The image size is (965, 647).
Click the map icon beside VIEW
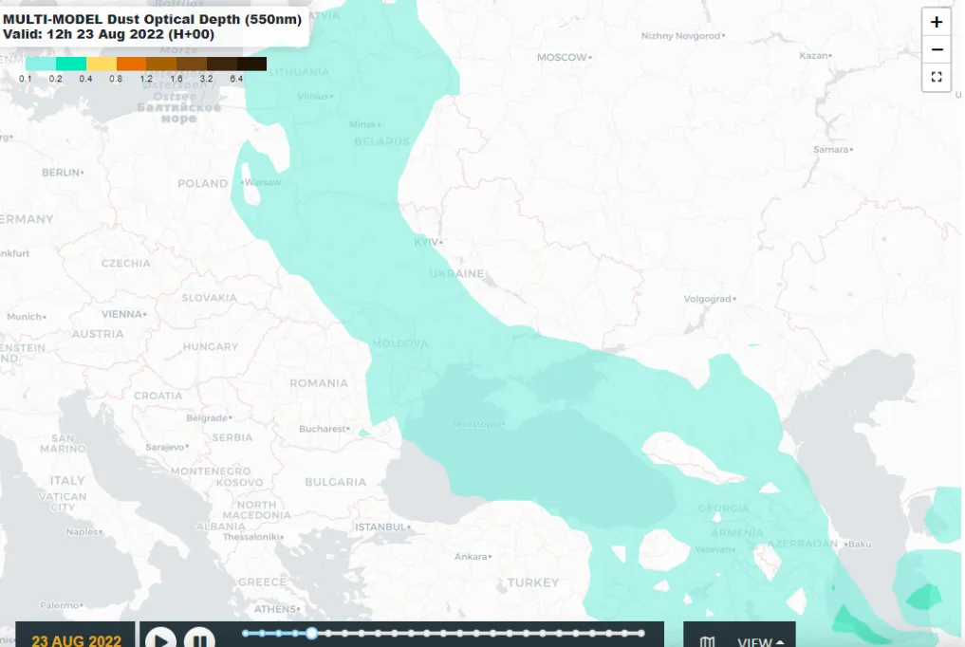(x=707, y=641)
